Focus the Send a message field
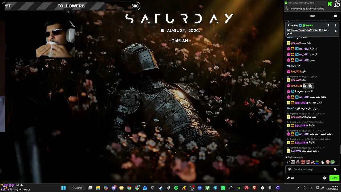 (x=312, y=169)
